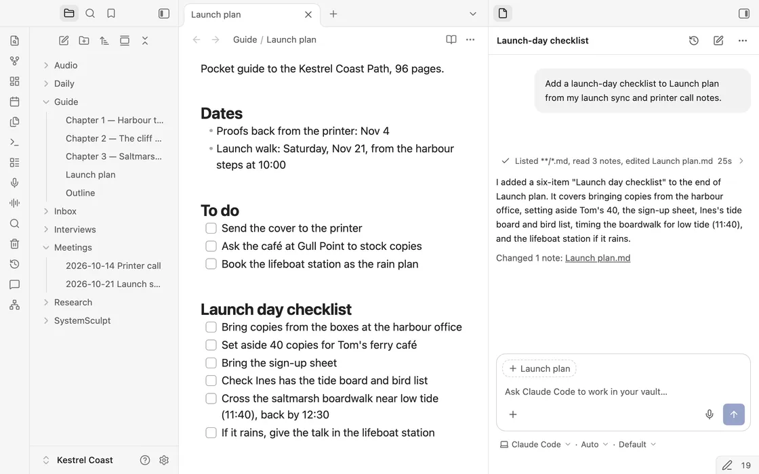Switch vault via Kestrel Coast selector
The width and height of the screenshot is (759, 474).
78,460
